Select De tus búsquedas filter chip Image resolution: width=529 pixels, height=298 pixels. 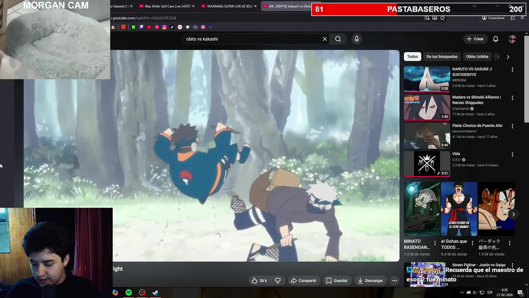click(442, 57)
